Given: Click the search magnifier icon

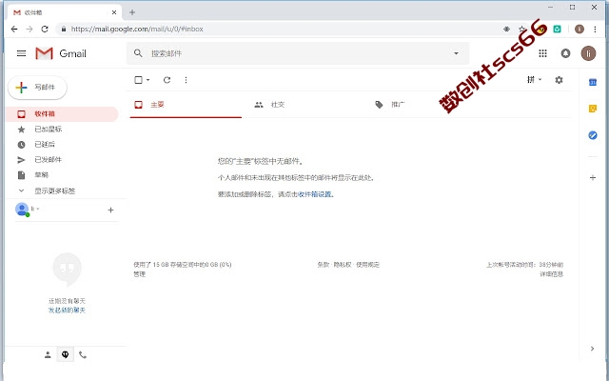Looking at the screenshot, I should pyautogui.click(x=138, y=53).
